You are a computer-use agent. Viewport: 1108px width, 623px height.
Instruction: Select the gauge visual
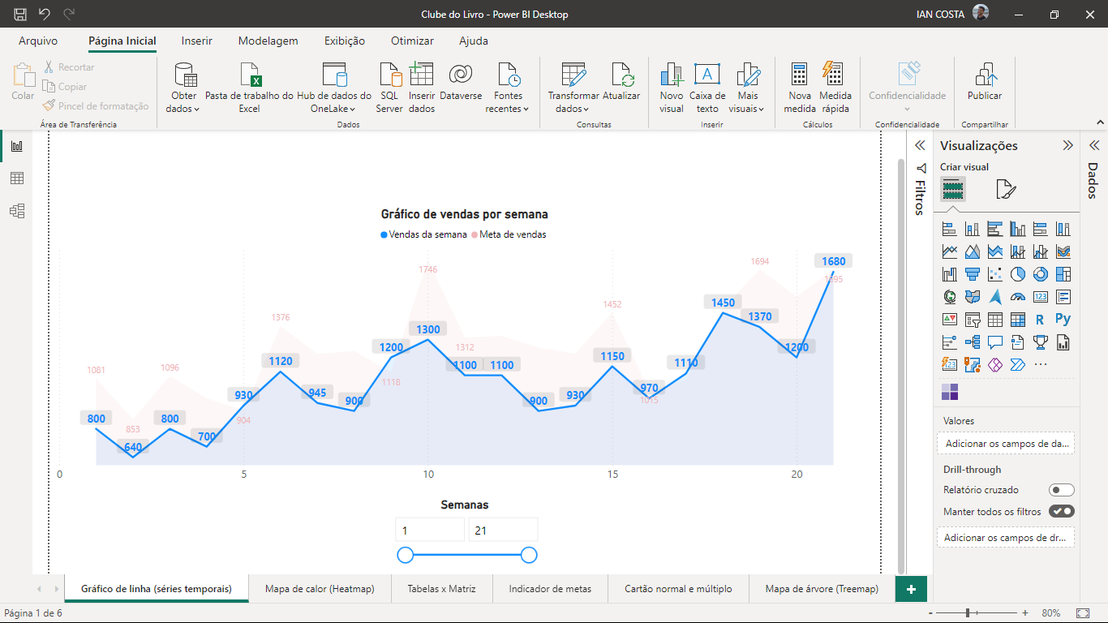point(1018,297)
